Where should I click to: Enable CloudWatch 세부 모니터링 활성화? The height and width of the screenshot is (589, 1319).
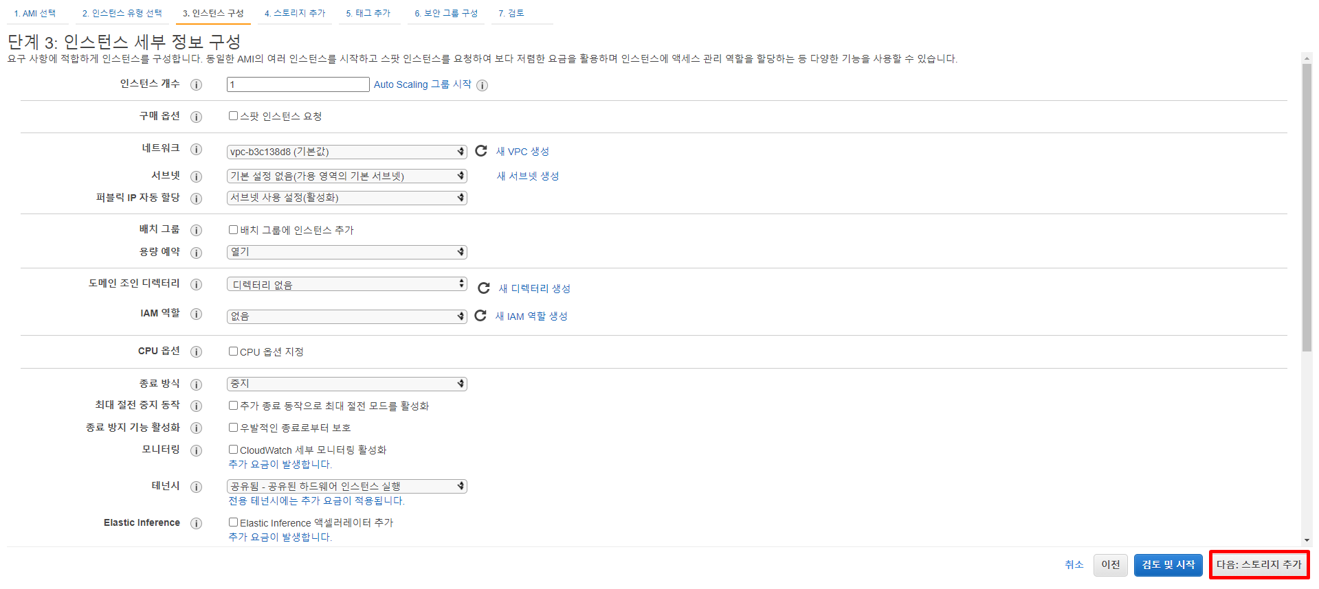click(233, 450)
